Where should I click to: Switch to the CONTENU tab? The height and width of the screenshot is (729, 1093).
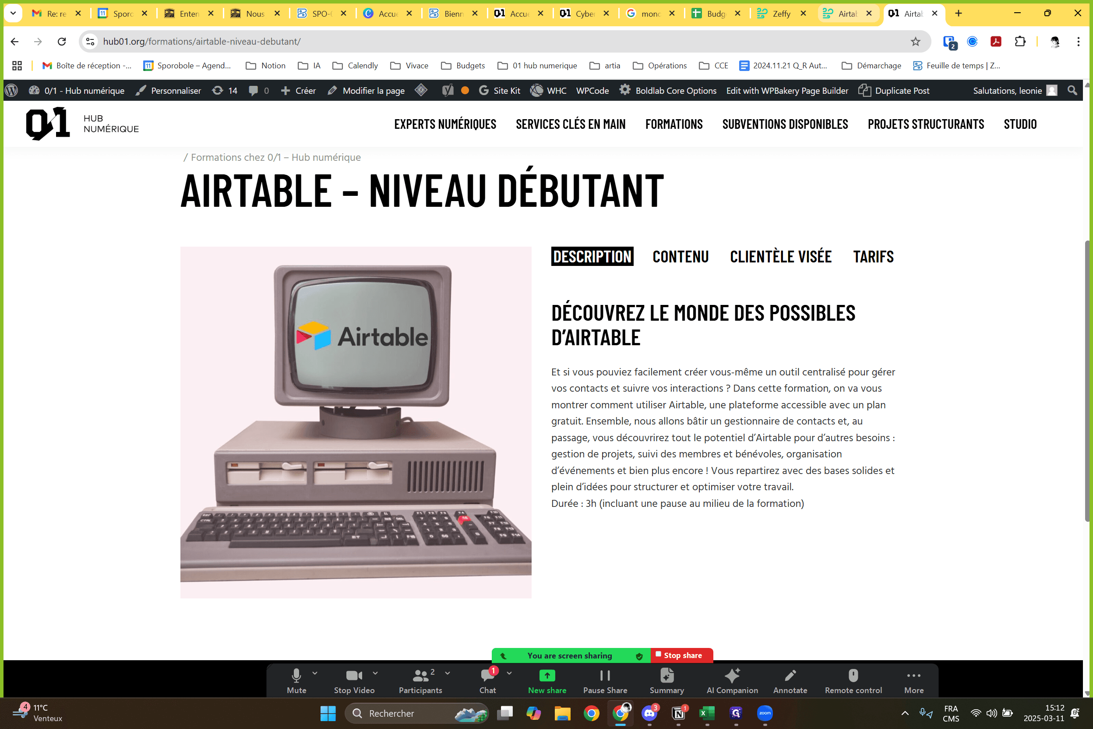pos(680,256)
